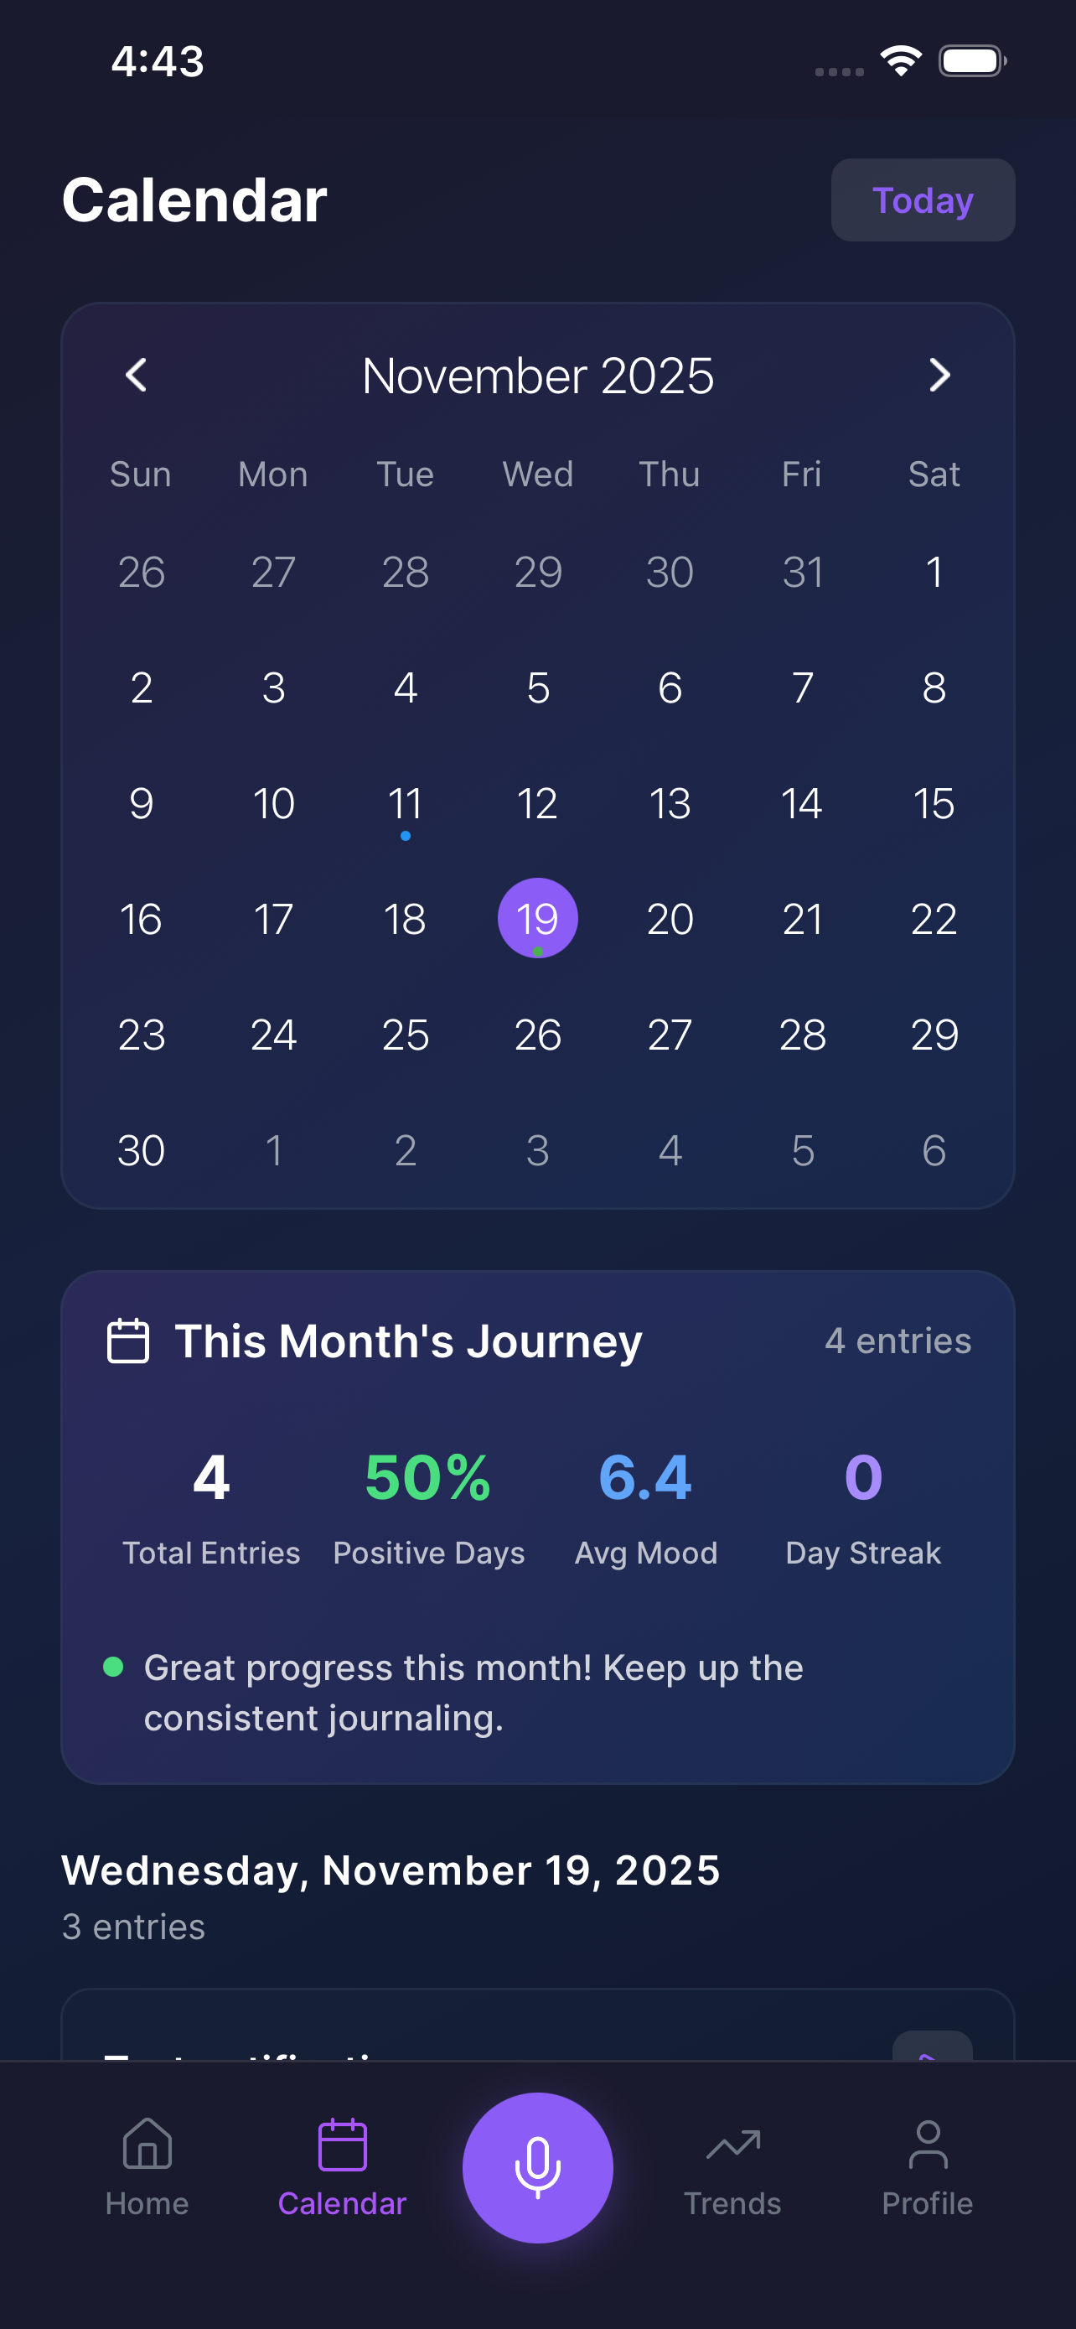Tap the Wi-Fi icon in status bar

click(898, 60)
